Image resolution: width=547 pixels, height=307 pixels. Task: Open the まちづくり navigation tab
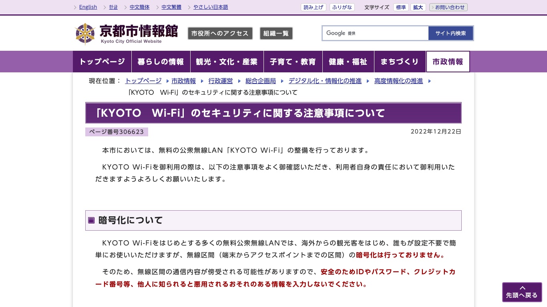(400, 62)
